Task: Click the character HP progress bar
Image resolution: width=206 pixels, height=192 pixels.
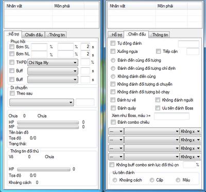Action: point(48,123)
